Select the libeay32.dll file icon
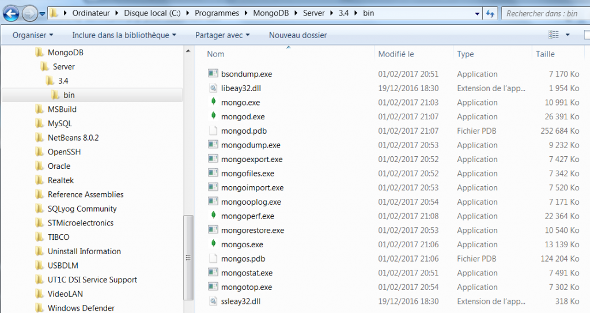This screenshot has height=313, width=590. pos(213,88)
